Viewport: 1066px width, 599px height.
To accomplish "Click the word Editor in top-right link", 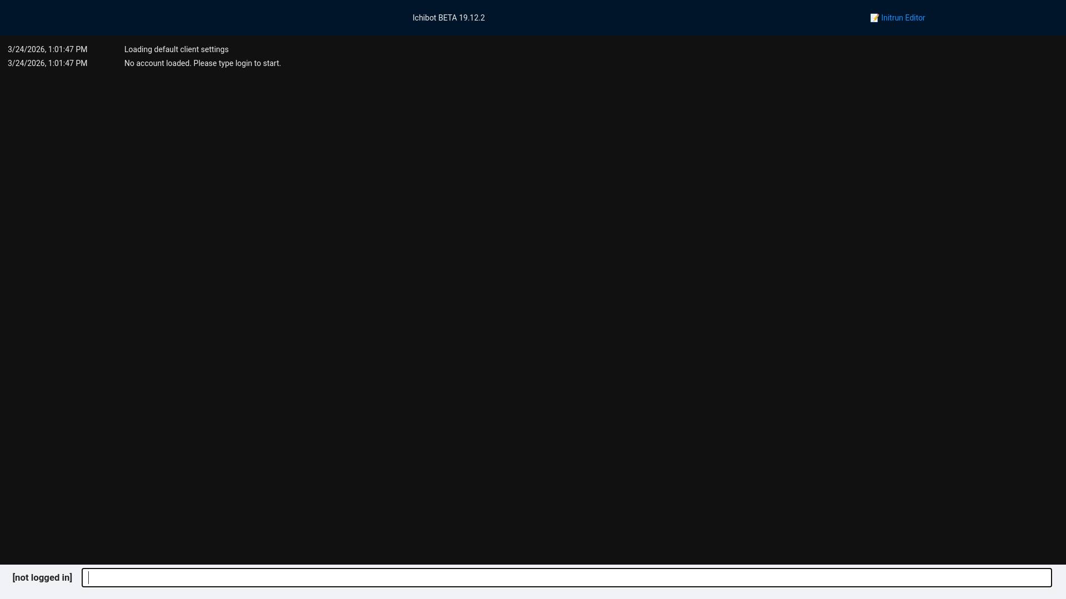I will (x=914, y=18).
